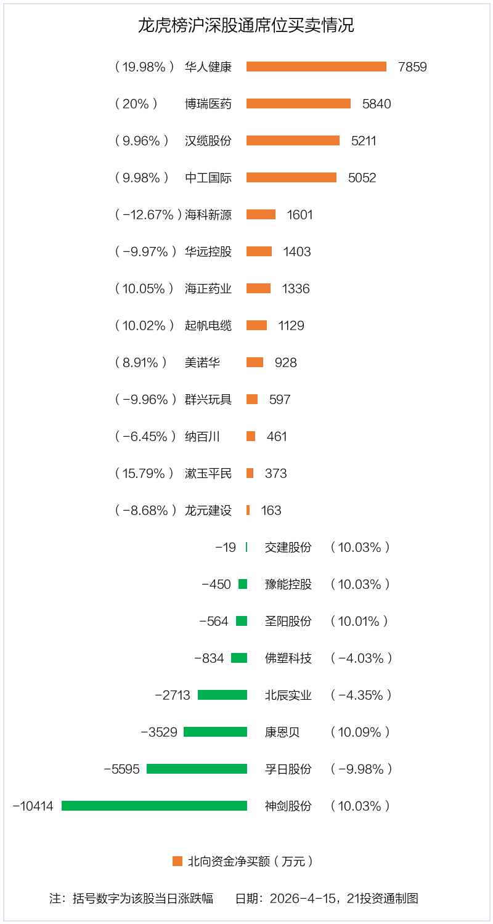The height and width of the screenshot is (924, 493).
Task: Select the 海科新源 stock label
Action: pyautogui.click(x=208, y=214)
